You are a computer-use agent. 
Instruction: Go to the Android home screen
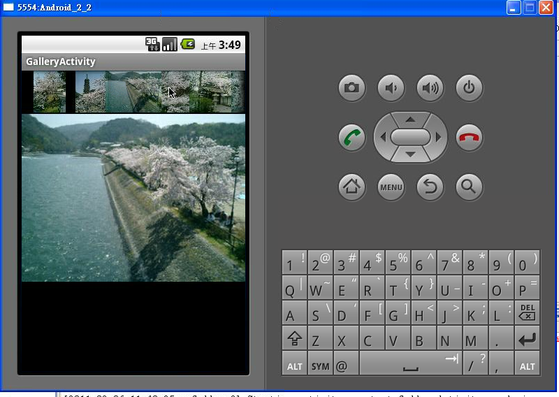coord(352,187)
